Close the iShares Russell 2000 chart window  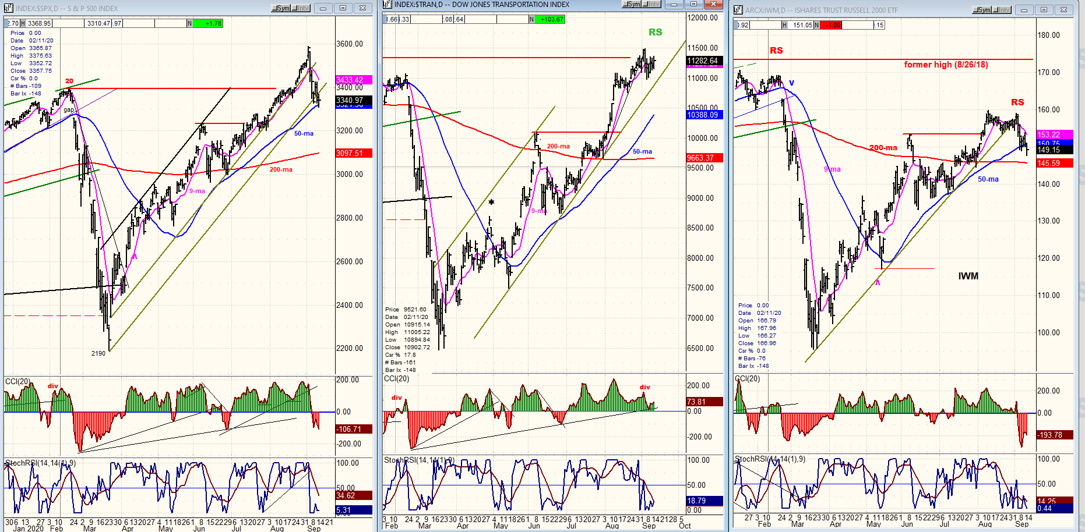tap(1063, 10)
